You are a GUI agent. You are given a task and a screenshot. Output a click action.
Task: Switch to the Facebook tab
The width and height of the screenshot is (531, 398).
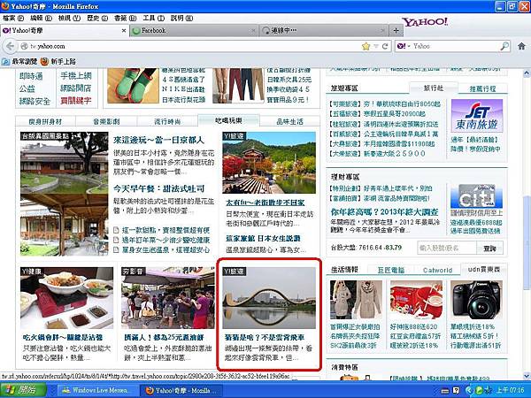click(x=194, y=30)
